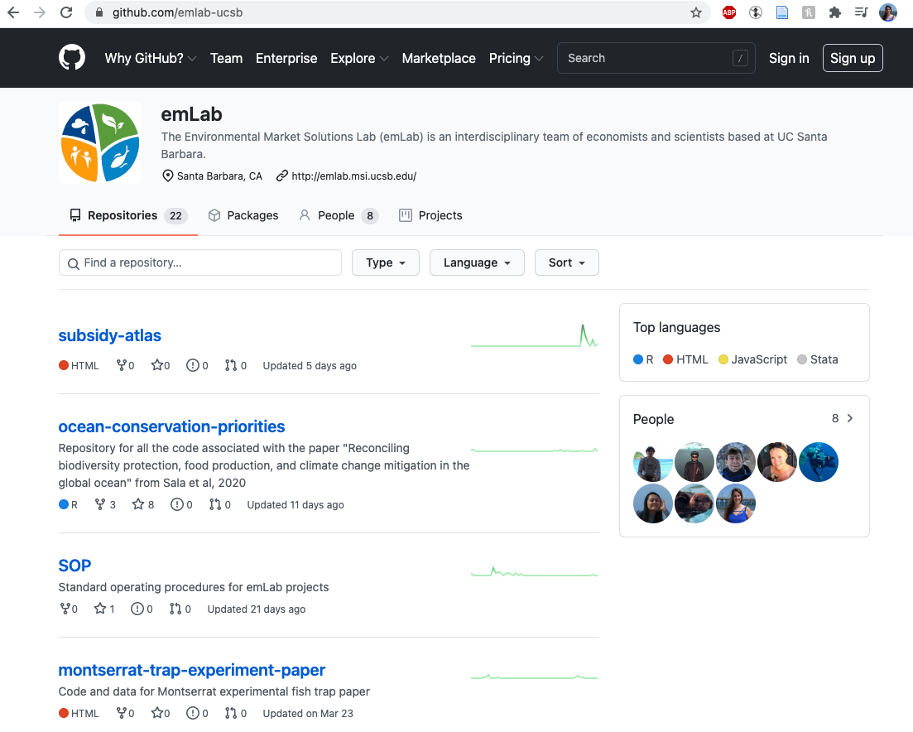This screenshot has width=913, height=732.
Task: Click the star count for SOP
Action: click(x=104, y=609)
